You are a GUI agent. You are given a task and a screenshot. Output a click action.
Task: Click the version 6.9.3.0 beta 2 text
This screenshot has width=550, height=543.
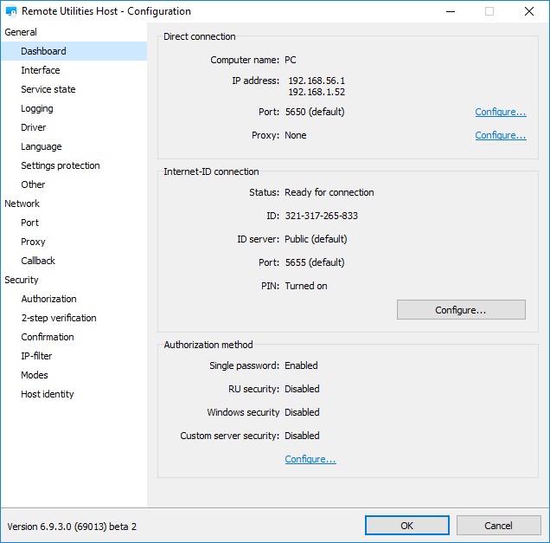click(72, 527)
